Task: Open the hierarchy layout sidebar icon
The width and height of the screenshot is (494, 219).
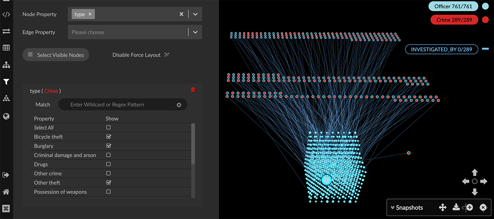Action: pos(6,65)
